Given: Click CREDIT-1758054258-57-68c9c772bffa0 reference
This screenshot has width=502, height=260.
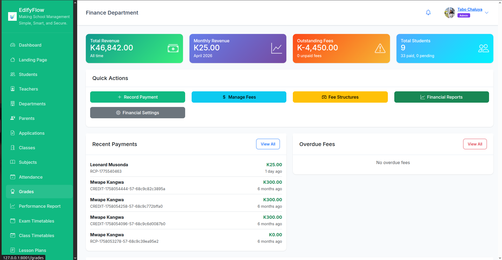Looking at the screenshot, I should tap(126, 206).
